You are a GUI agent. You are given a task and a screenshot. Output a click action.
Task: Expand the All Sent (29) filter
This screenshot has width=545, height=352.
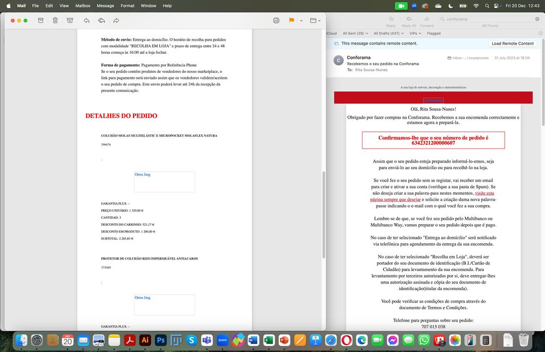pos(355,33)
